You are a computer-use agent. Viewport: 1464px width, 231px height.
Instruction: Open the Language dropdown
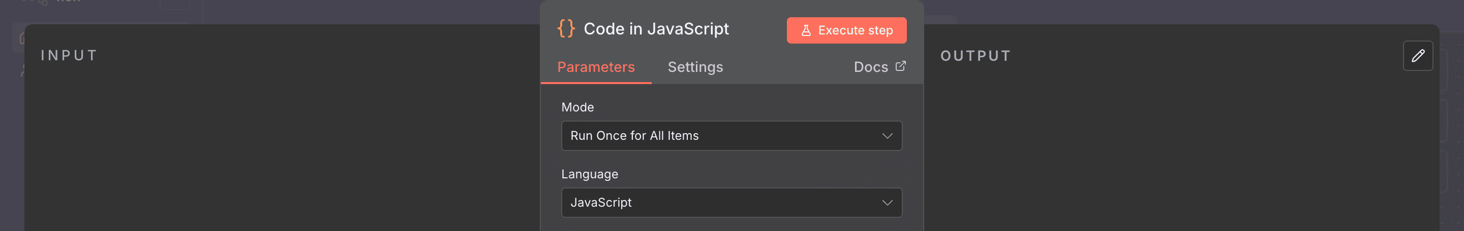(731, 203)
